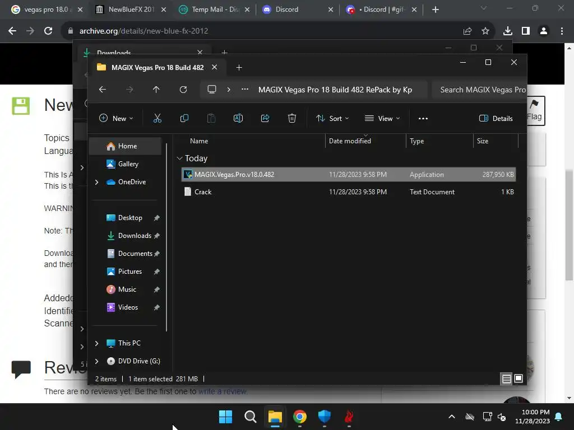Open the Sort dropdown in Explorer
Image resolution: width=574 pixels, height=430 pixels.
[332, 119]
